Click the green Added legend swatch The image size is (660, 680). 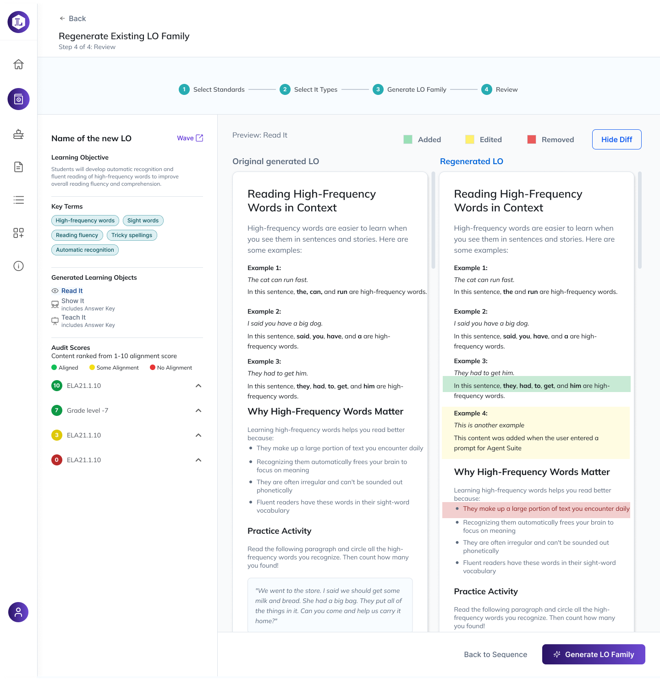(408, 139)
